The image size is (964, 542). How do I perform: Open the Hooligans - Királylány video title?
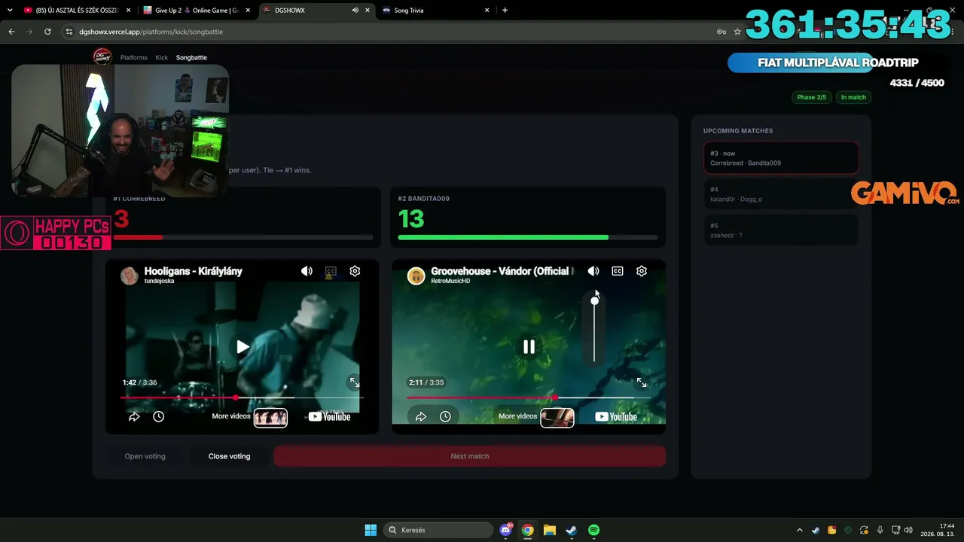coord(194,271)
